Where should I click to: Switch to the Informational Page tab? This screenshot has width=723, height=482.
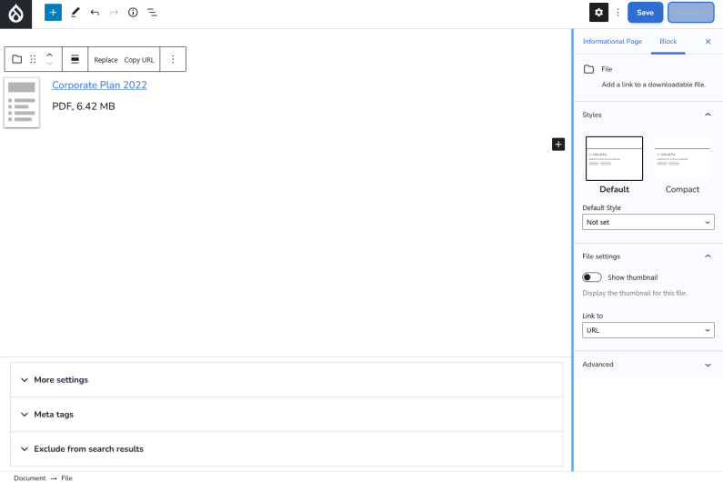pos(612,42)
